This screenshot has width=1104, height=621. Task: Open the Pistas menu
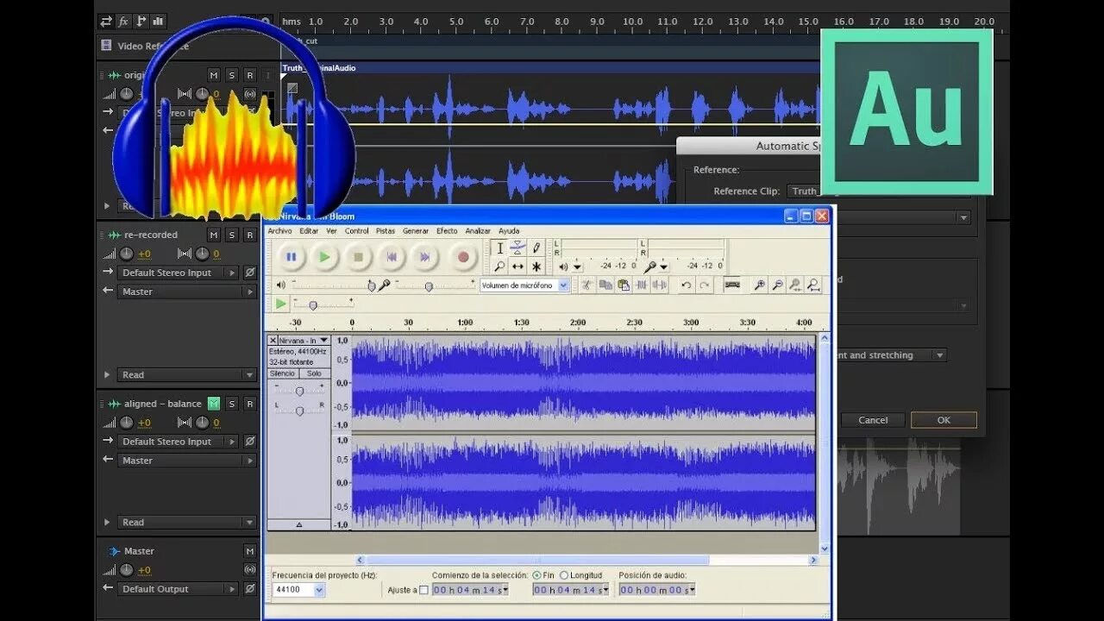pyautogui.click(x=386, y=231)
